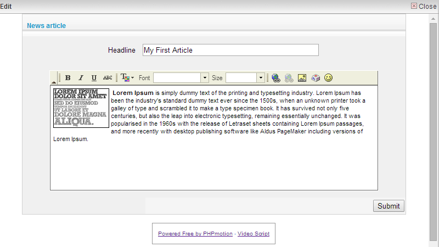Insert a smiley emoticon
Viewport: 439px width, 247px height.
pyautogui.click(x=328, y=77)
